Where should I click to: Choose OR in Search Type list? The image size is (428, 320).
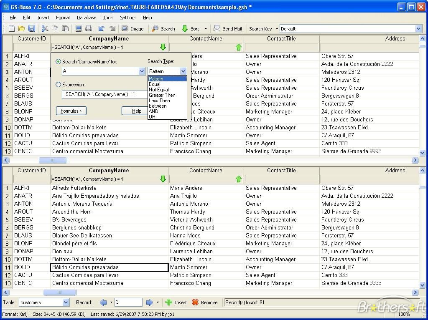click(167, 117)
